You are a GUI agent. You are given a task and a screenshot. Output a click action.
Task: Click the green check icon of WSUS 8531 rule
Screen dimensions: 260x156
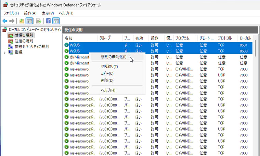(66, 45)
